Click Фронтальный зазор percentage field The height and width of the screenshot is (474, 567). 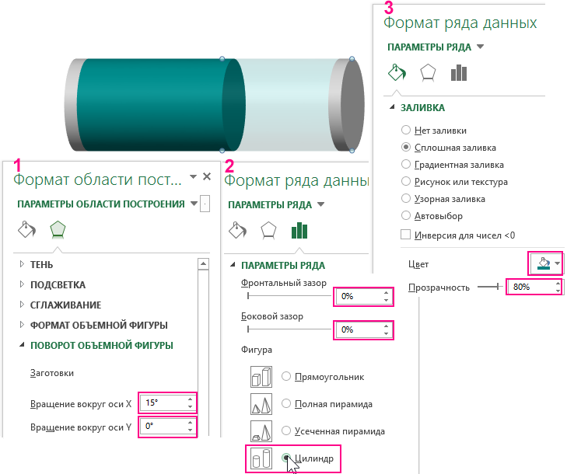[359, 296]
